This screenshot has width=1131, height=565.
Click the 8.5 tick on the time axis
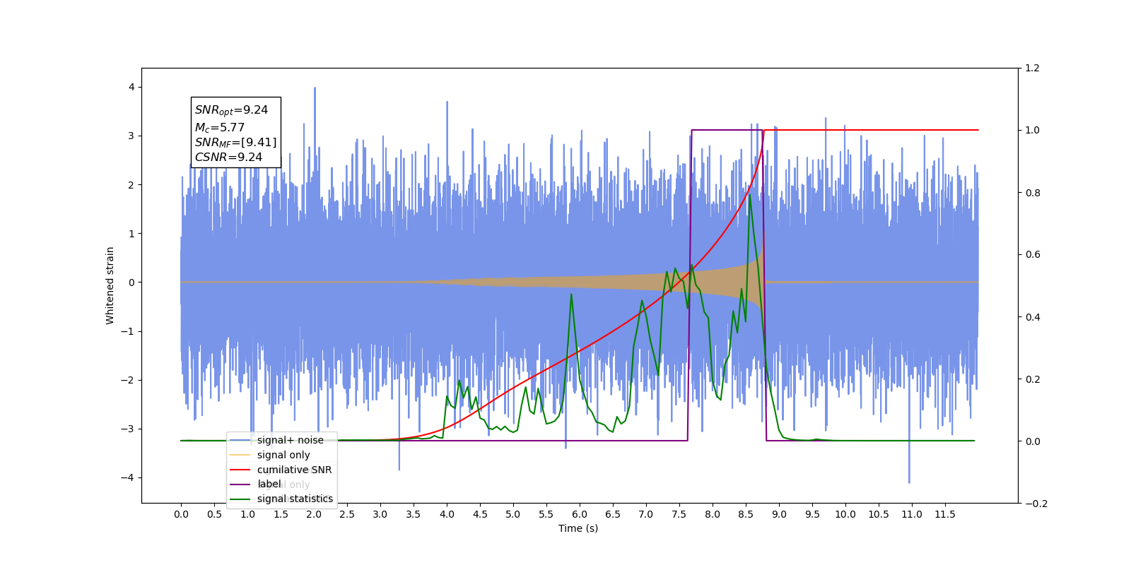pos(746,514)
